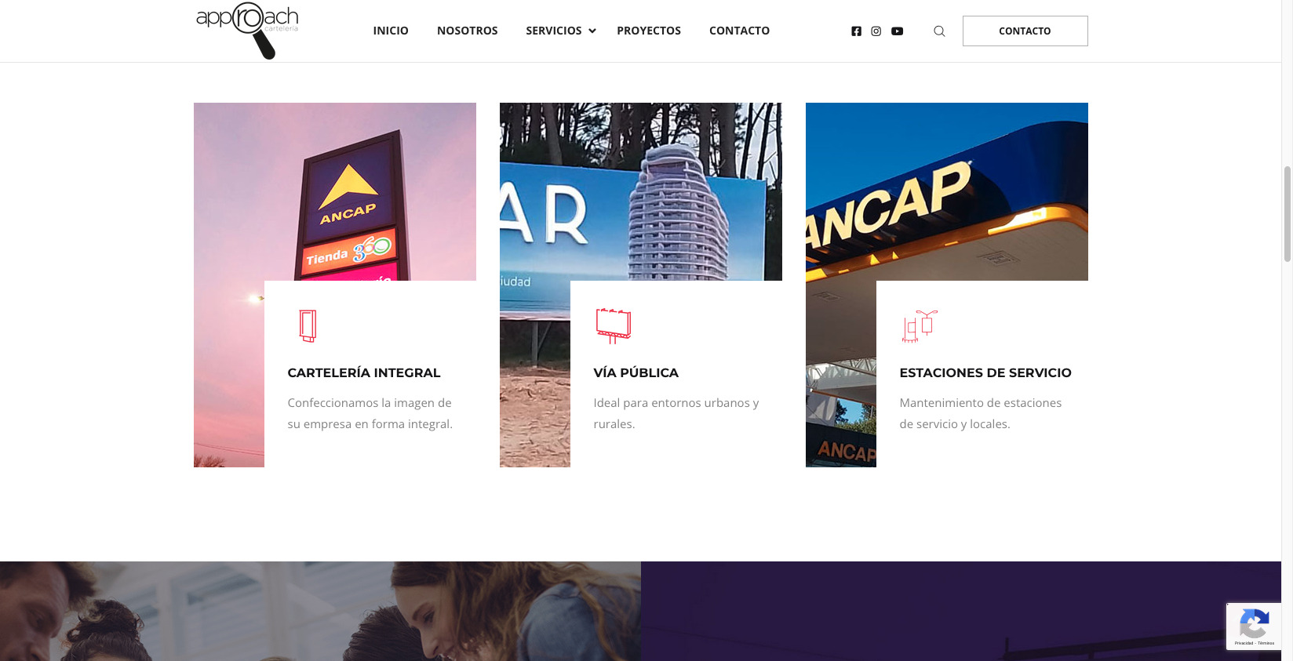The width and height of the screenshot is (1293, 661).
Task: Click the Approach cartelería logo
Action: (247, 31)
